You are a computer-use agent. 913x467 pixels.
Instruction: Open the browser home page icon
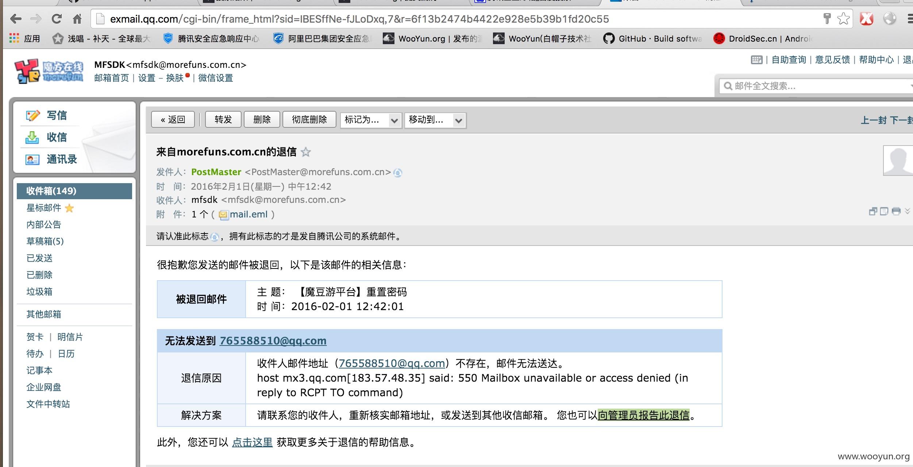click(x=77, y=19)
